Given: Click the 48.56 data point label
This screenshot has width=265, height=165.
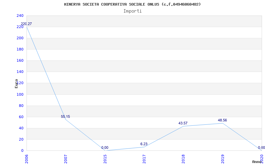Looking at the screenshot, I should (x=222, y=120).
